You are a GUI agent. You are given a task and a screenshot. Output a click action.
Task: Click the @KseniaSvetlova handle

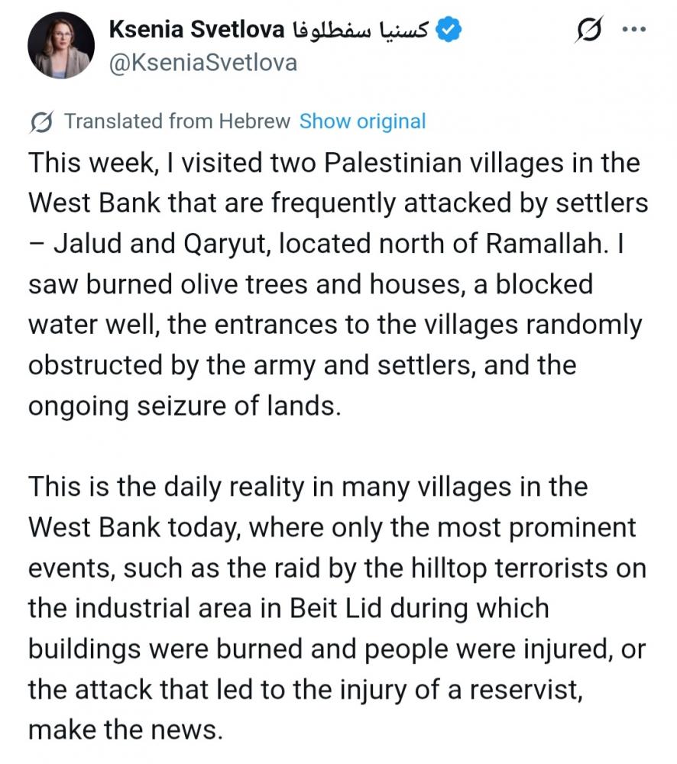(x=203, y=63)
